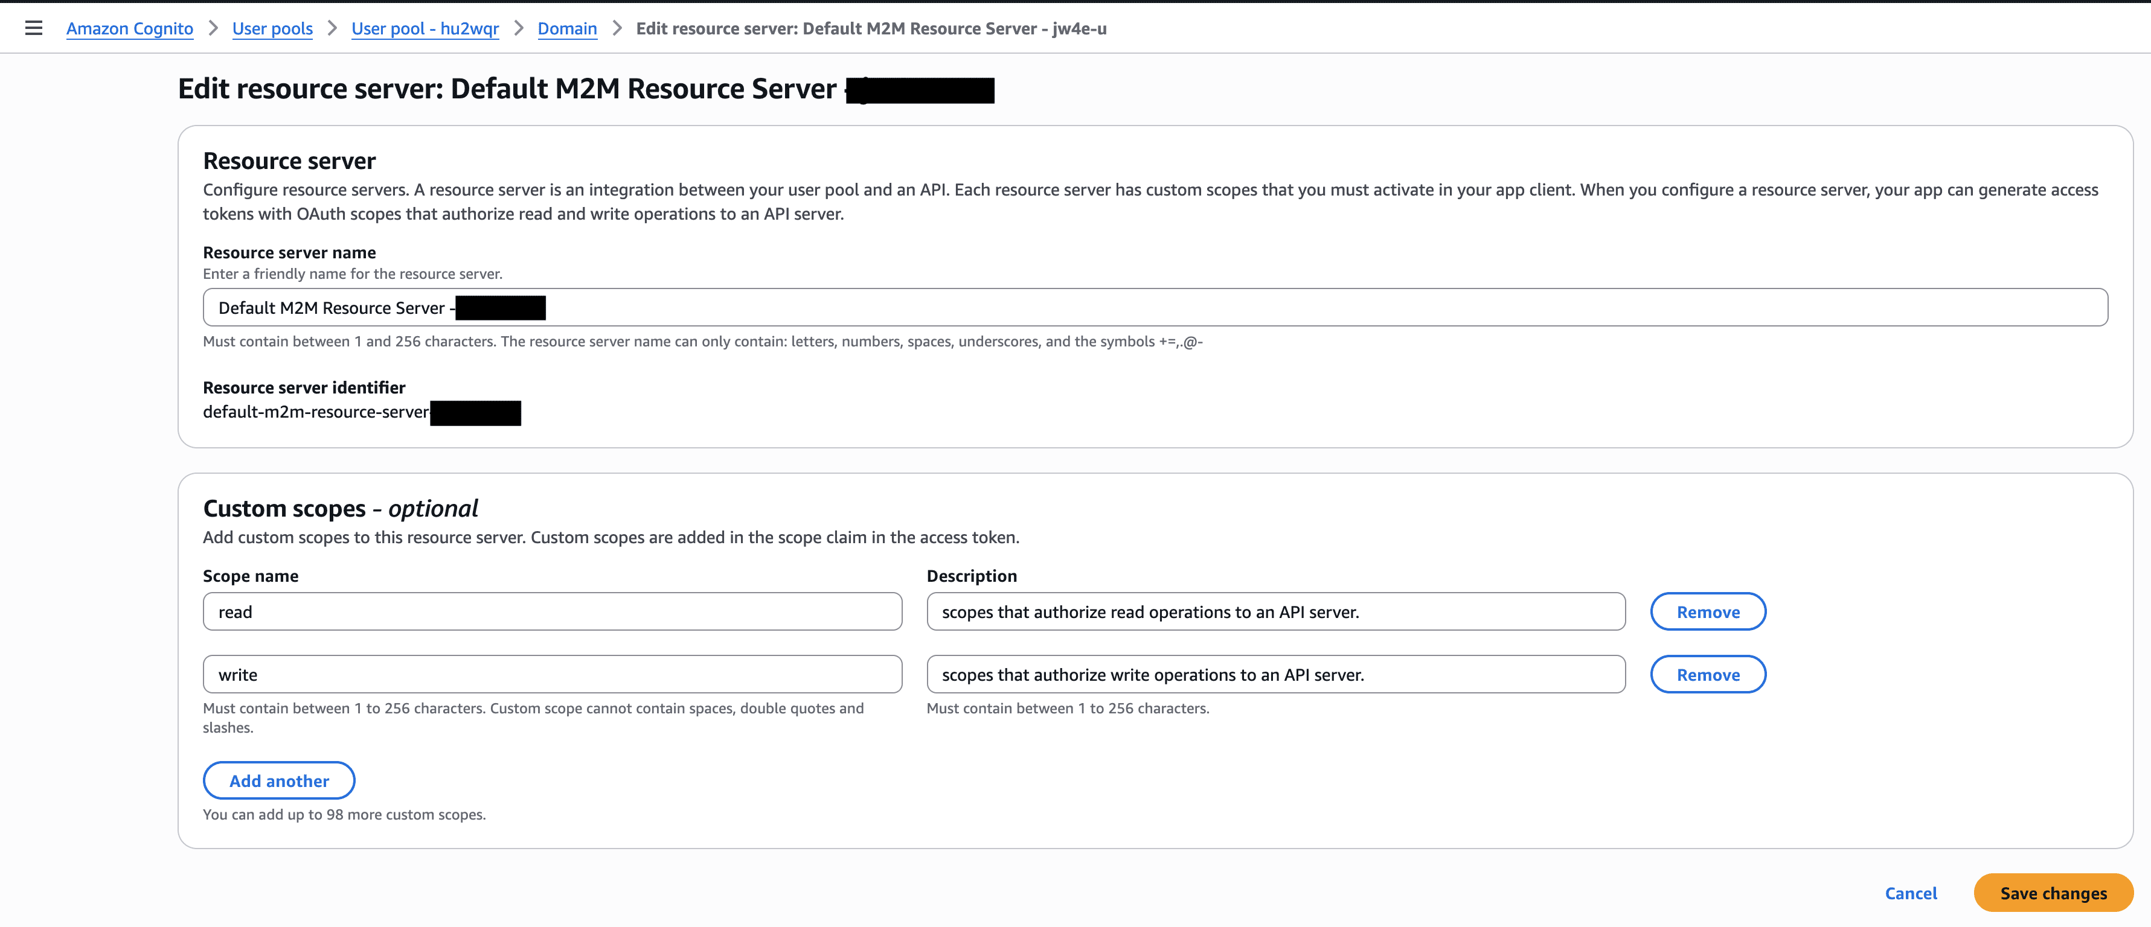Select the 'Resource server identifier' label
The image size is (2151, 927).
(304, 387)
